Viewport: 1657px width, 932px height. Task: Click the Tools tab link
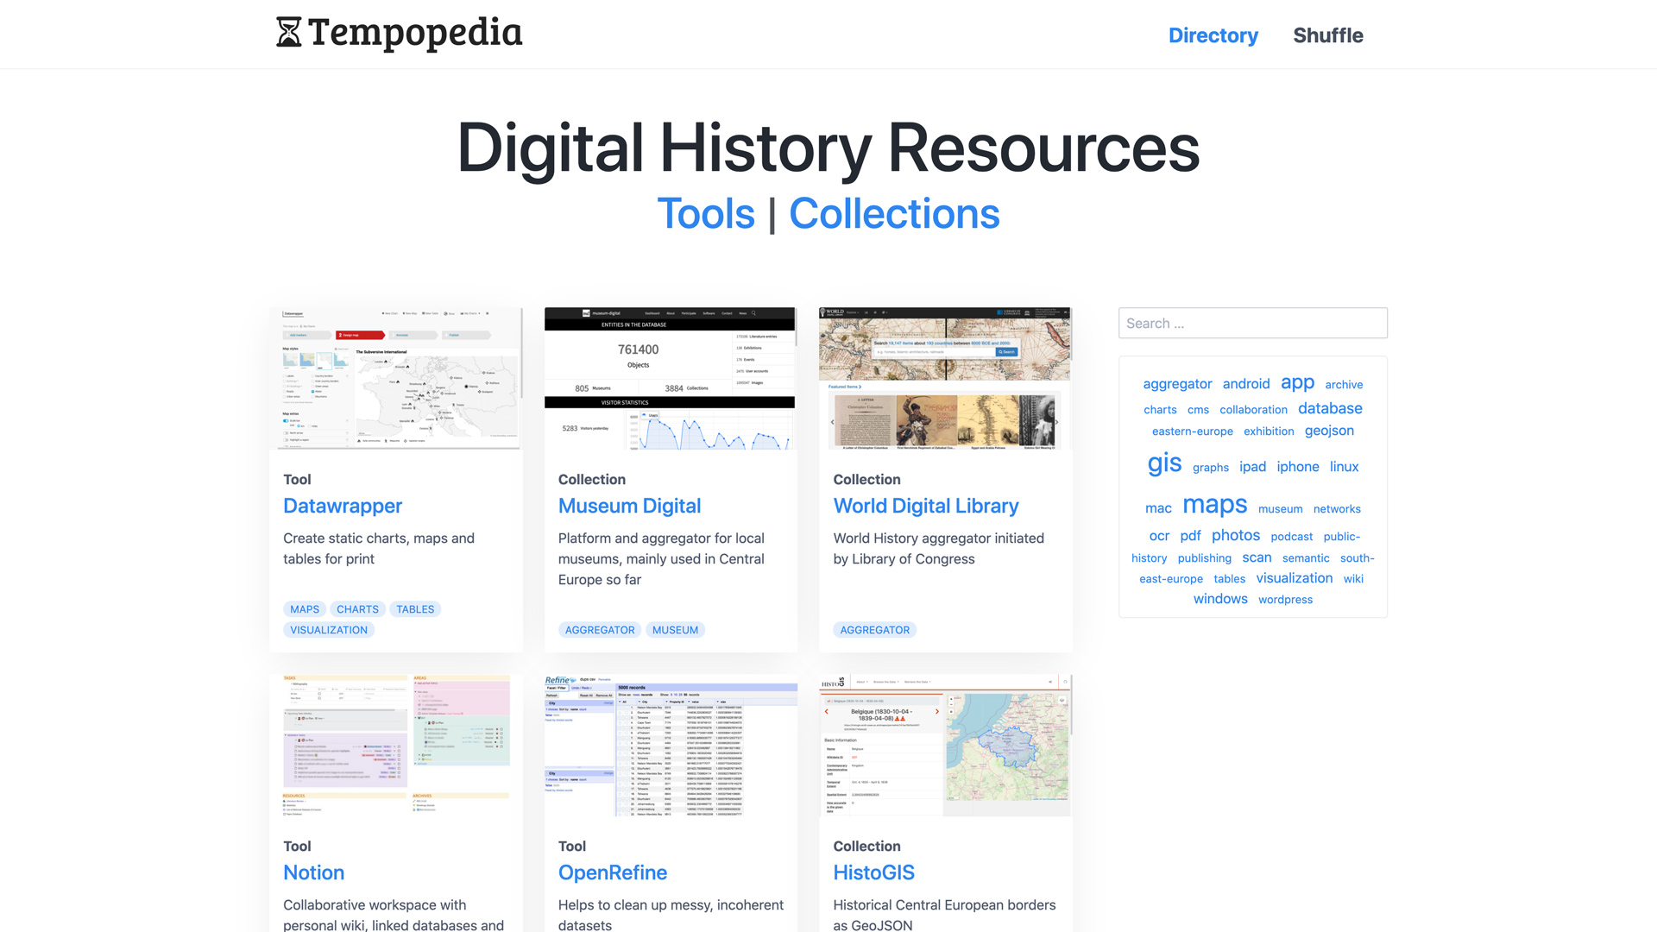click(x=706, y=214)
